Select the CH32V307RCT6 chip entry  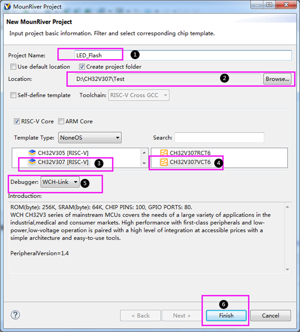(x=185, y=153)
